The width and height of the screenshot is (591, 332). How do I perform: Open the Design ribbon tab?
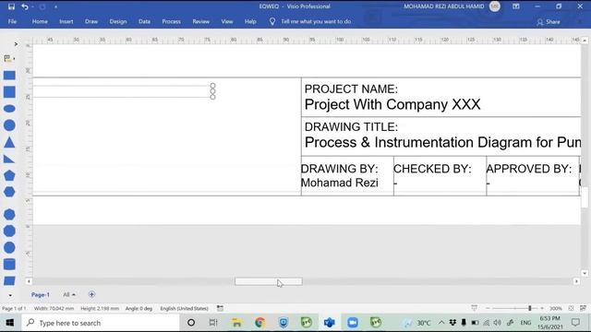118,21
